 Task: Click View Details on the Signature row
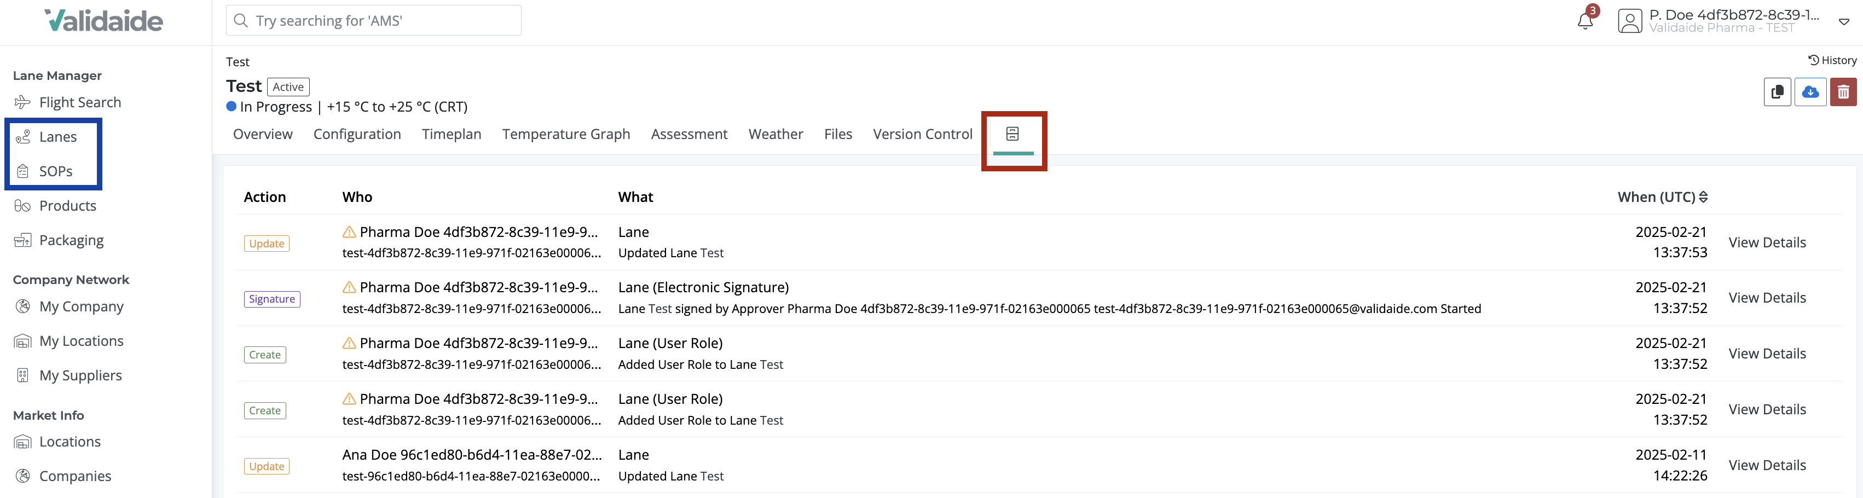[1768, 297]
